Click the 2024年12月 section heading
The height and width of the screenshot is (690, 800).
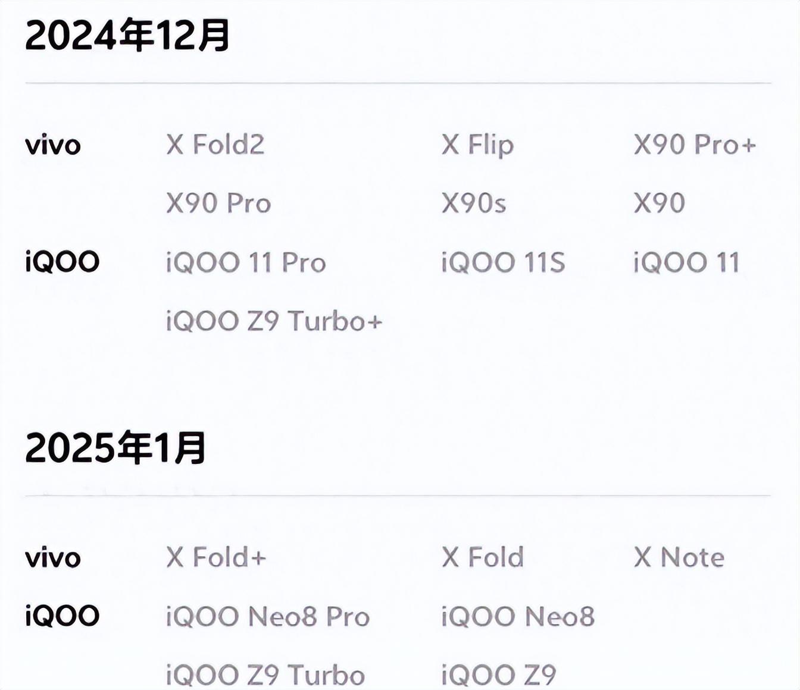pos(127,36)
